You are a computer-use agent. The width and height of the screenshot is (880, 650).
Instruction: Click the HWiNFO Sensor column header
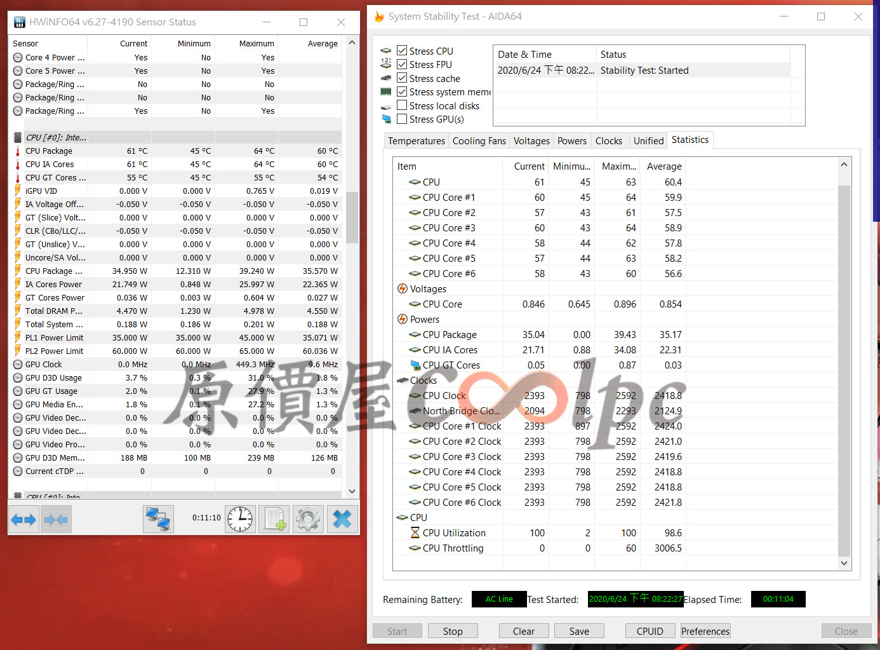click(x=49, y=44)
